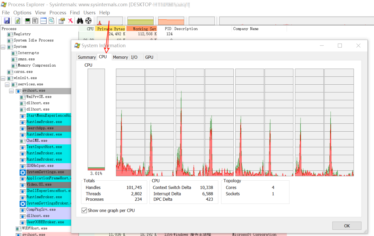This screenshot has height=236, width=374.
Task: Open the View menu
Action: 40,12
